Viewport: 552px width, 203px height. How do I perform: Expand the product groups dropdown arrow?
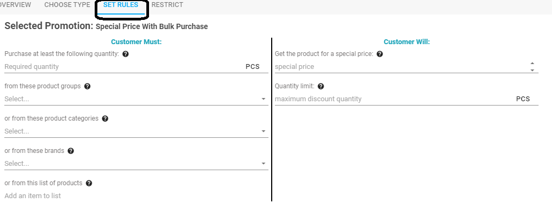pyautogui.click(x=263, y=99)
